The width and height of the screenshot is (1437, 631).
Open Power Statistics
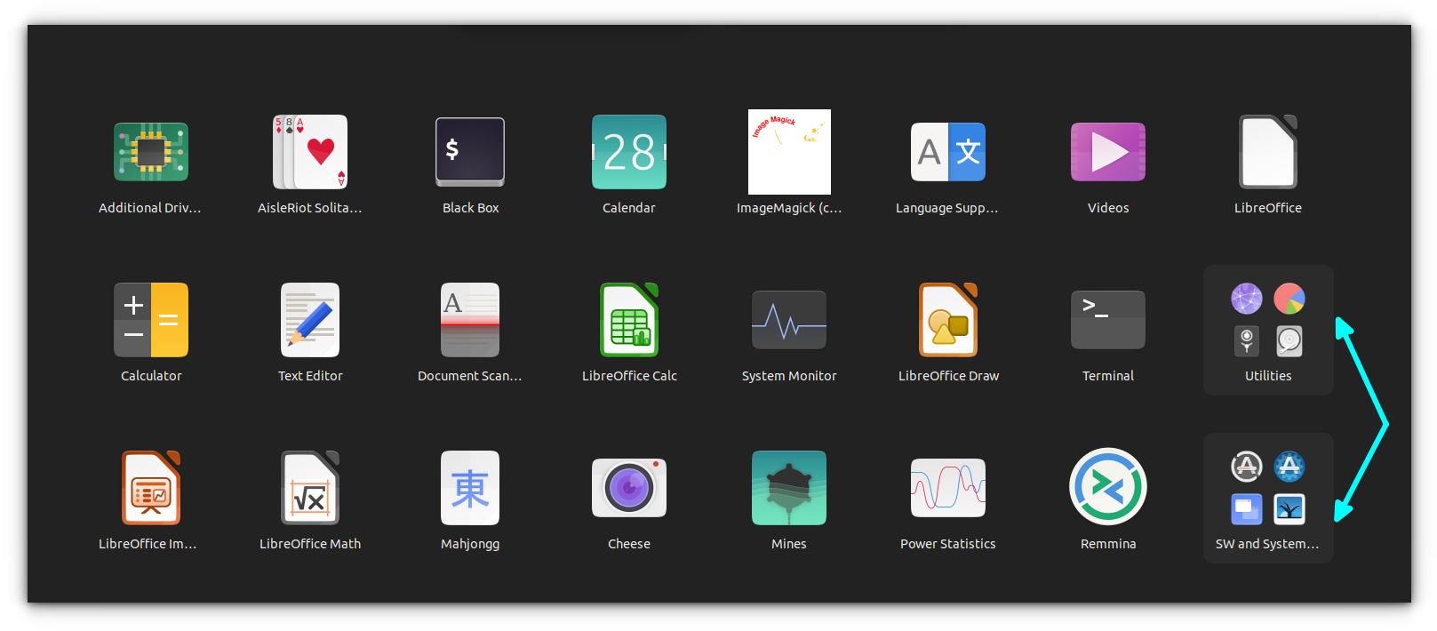[x=948, y=488]
